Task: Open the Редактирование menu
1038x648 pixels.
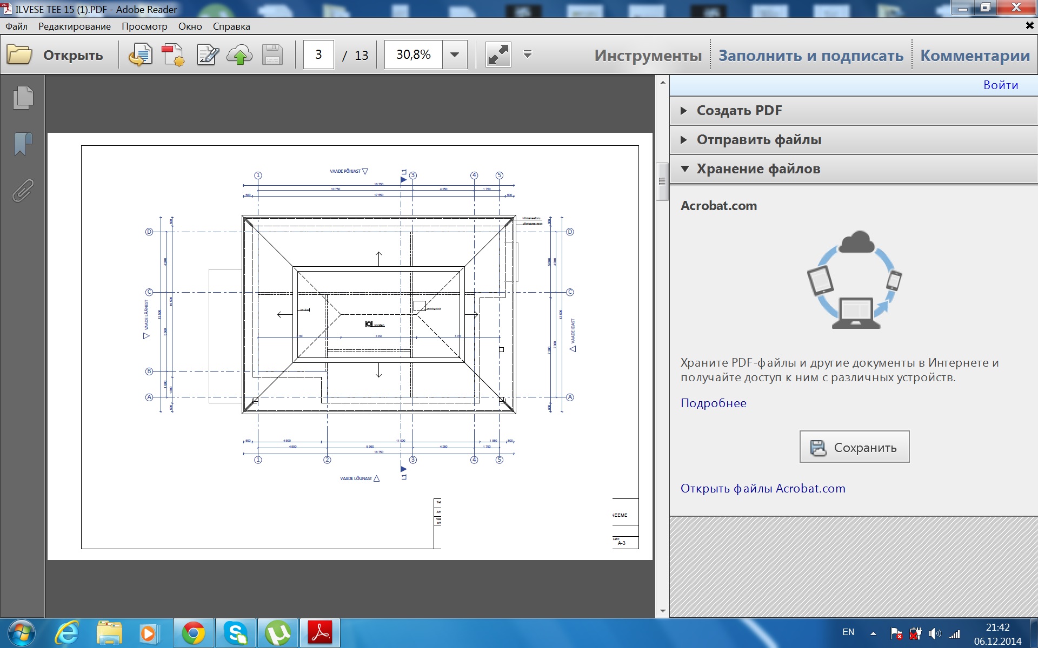Action: point(74,26)
